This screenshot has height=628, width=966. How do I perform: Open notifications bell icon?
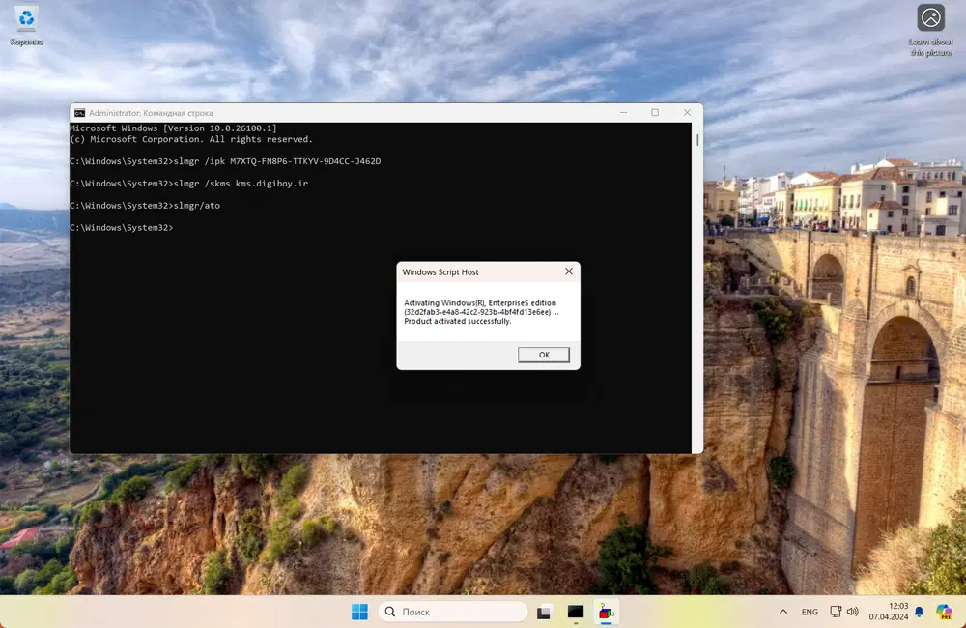[x=919, y=612]
